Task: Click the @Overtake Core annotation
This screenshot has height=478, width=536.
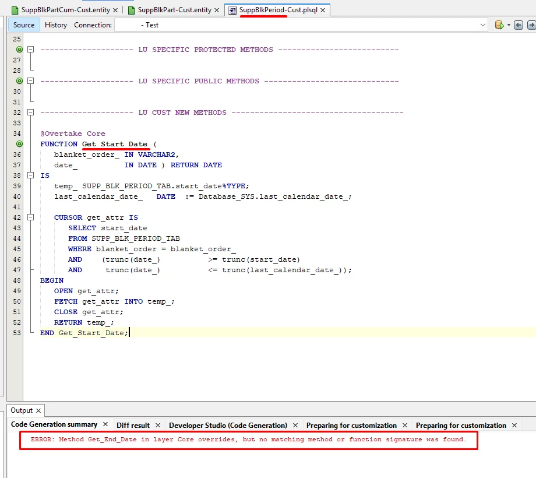Action: [73, 133]
